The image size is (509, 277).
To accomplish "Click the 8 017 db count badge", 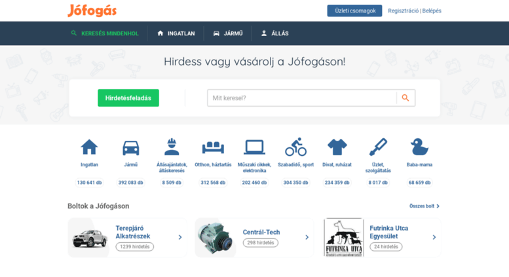I will pos(378,183).
